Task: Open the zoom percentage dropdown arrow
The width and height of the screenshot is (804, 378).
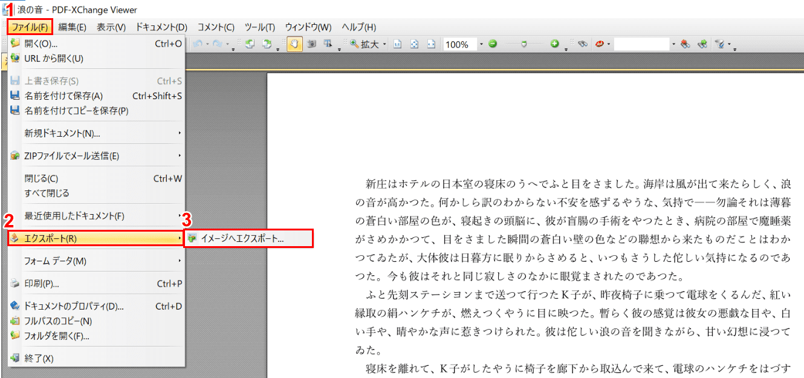Action: coord(481,44)
